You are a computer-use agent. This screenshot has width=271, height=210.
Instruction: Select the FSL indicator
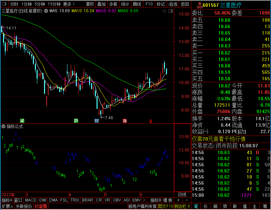coord(64,200)
